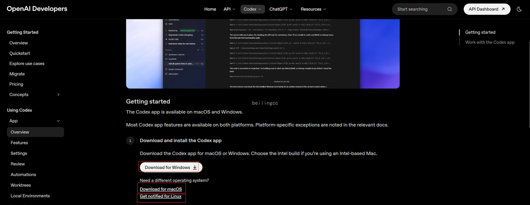Expand the Concepts sidebar section
This screenshot has height=205, width=530.
(35, 94)
